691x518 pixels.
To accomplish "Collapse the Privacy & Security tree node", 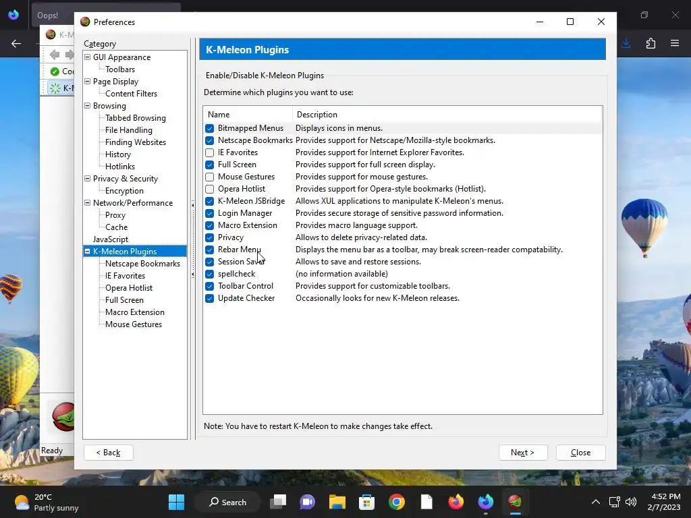I will [87, 178].
